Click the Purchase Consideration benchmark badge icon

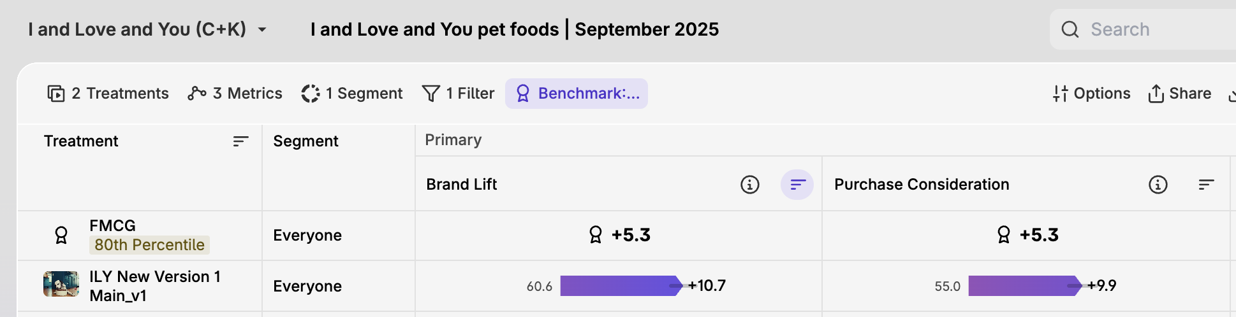coord(1004,235)
